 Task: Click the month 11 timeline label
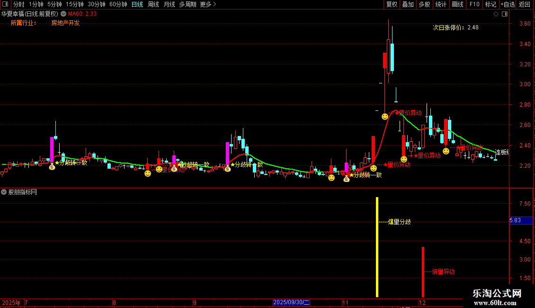[345, 302]
